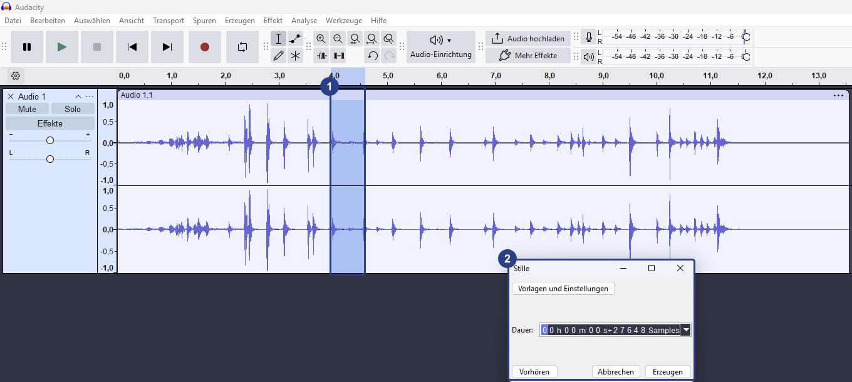852x382 pixels.
Task: Click Vorlagen und Einstellungen in Stille dialog
Action: tap(563, 289)
